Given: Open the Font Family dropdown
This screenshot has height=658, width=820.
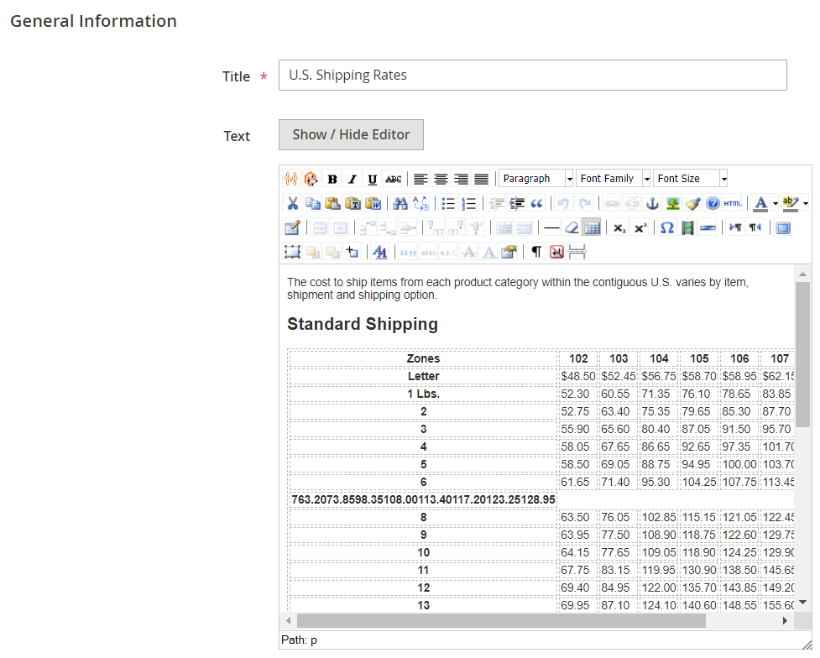Looking at the screenshot, I should [x=614, y=179].
